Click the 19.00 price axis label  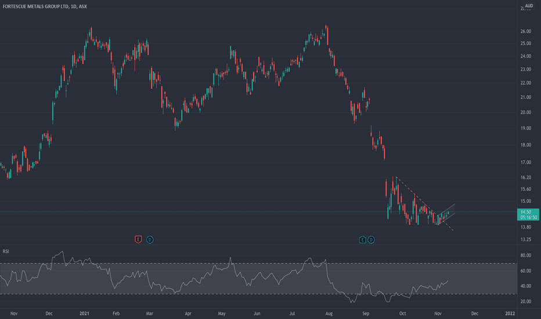(x=526, y=128)
